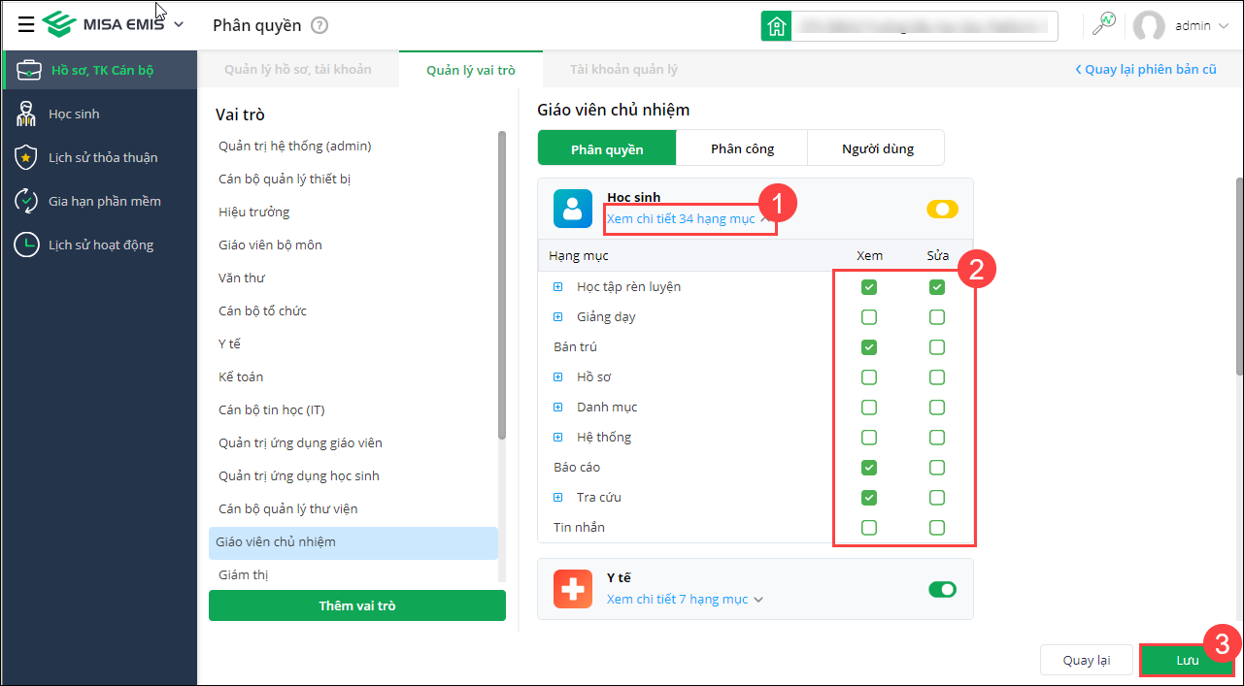Click the renewal icon for Gia hạn phần mềm
This screenshot has height=686, width=1244.
coord(26,201)
